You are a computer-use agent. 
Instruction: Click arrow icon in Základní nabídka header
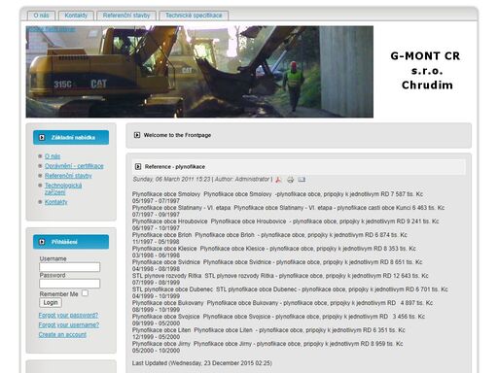pyautogui.click(x=42, y=138)
